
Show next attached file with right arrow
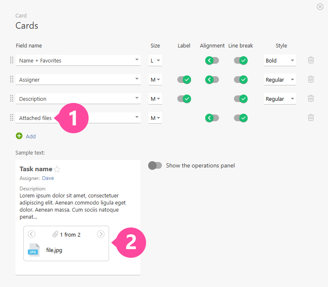tap(101, 234)
